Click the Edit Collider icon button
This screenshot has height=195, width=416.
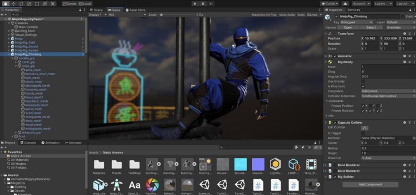coord(365,128)
